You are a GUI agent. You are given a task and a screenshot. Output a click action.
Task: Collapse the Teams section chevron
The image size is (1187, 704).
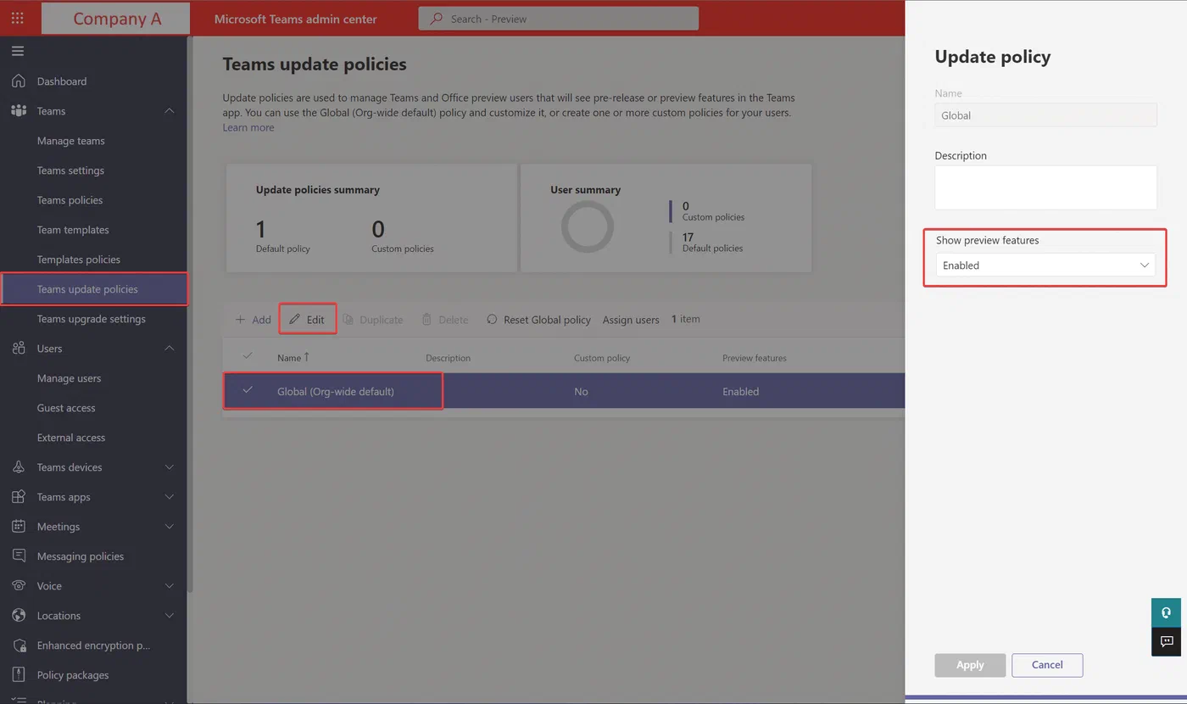(169, 111)
